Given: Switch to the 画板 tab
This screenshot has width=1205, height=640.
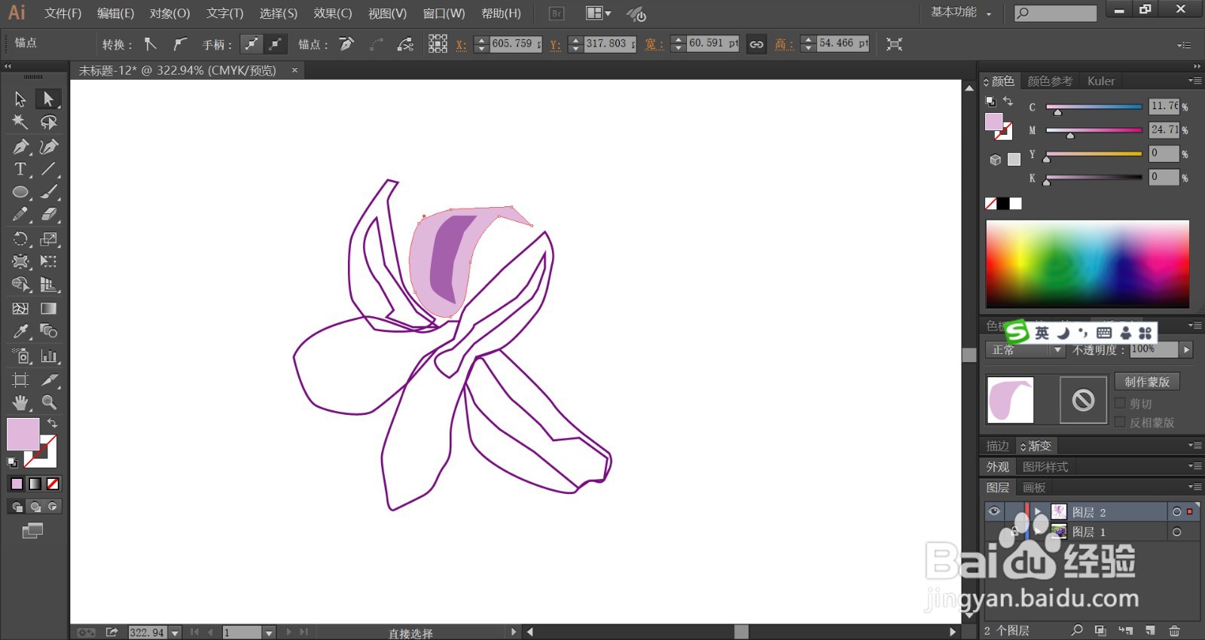Looking at the screenshot, I should (x=1034, y=487).
